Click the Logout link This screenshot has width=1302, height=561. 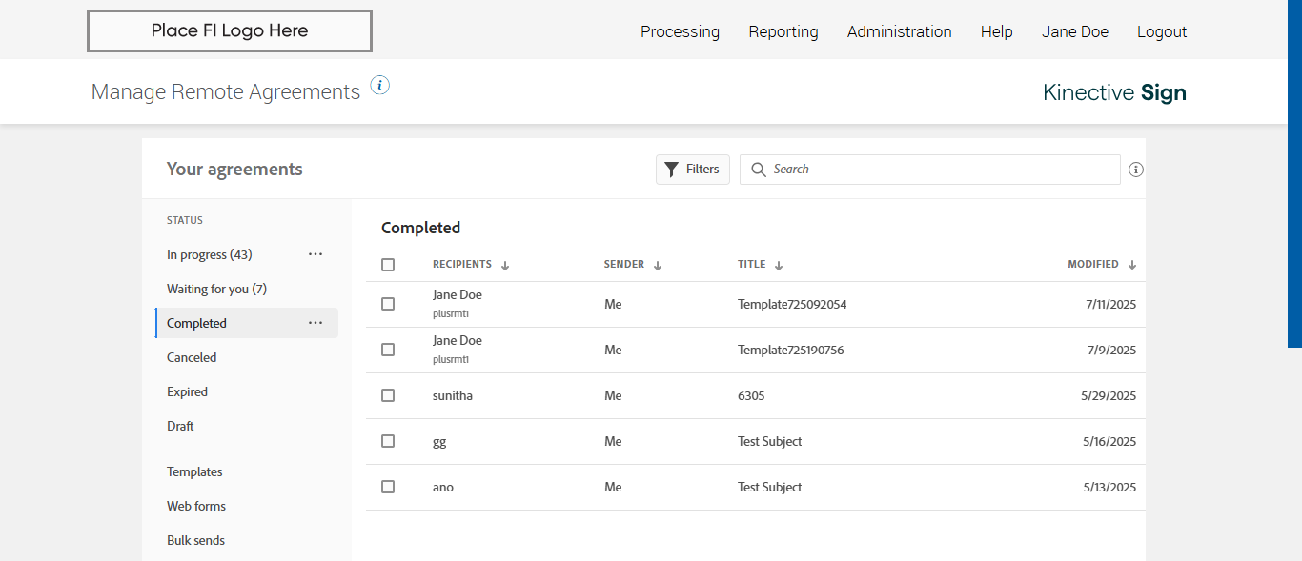click(1162, 31)
